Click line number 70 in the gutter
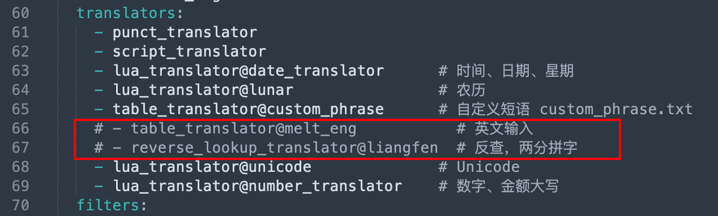Image resolution: width=718 pixels, height=216 pixels. 20,205
